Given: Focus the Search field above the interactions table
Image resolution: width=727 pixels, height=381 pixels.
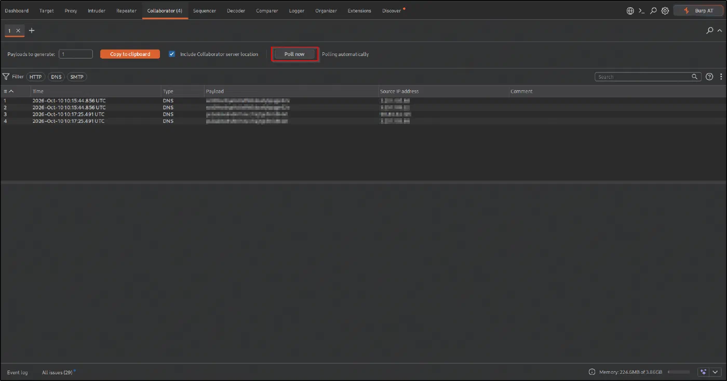Looking at the screenshot, I should pos(648,77).
